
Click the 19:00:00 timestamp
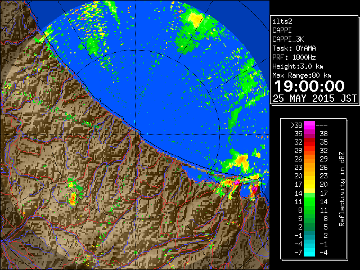[309, 86]
